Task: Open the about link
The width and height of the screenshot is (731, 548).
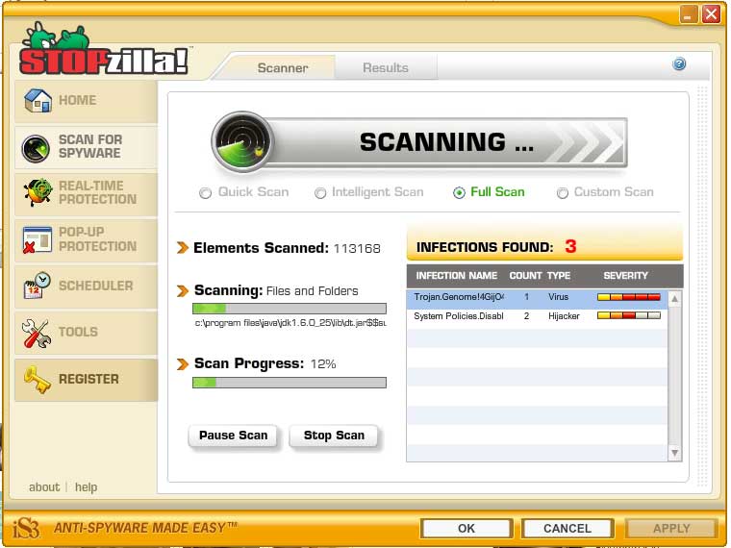Action: click(44, 487)
